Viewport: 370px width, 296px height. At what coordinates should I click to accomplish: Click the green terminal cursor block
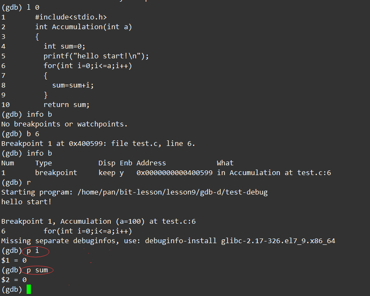[29, 290]
